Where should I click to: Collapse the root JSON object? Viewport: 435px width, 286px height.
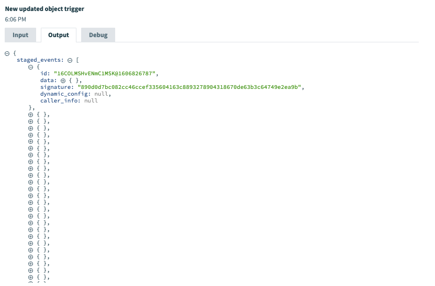(x=7, y=53)
